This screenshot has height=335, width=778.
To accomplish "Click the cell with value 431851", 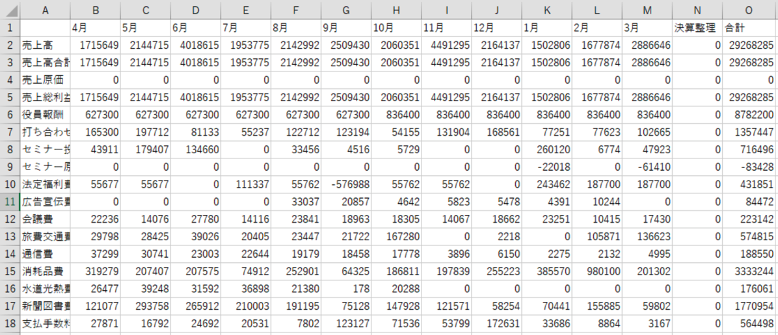I will 750,185.
